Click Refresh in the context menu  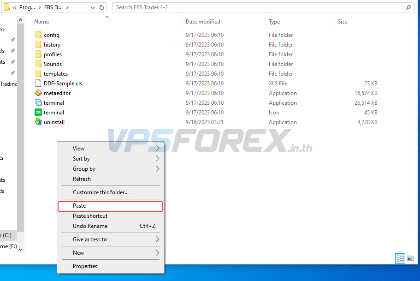click(82, 179)
